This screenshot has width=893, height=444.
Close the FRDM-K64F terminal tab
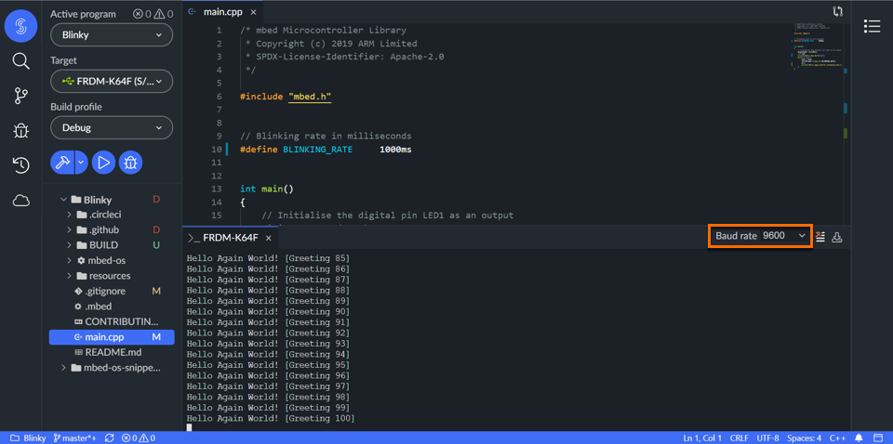click(269, 239)
